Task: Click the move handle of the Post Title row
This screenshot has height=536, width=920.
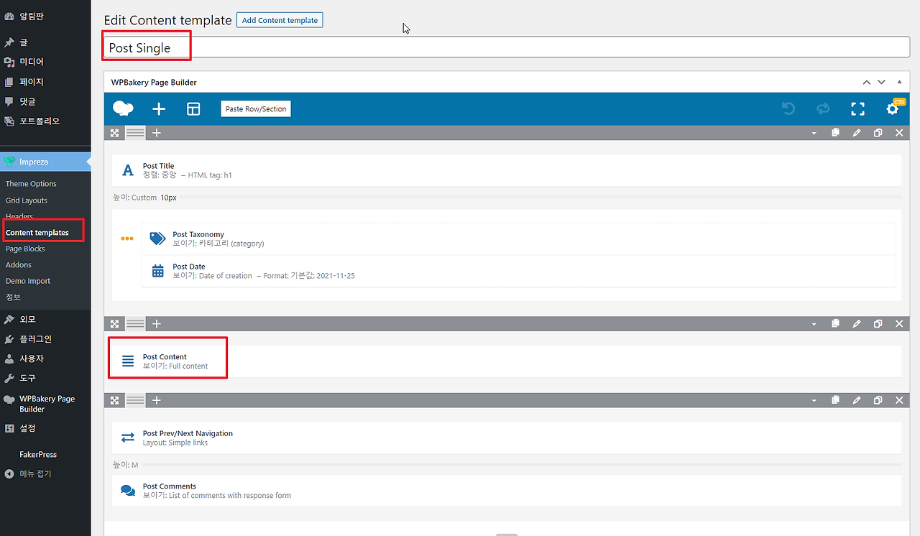Action: [x=114, y=133]
